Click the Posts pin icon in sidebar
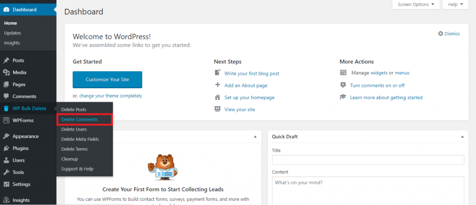The width and height of the screenshot is (476, 205). (6, 60)
